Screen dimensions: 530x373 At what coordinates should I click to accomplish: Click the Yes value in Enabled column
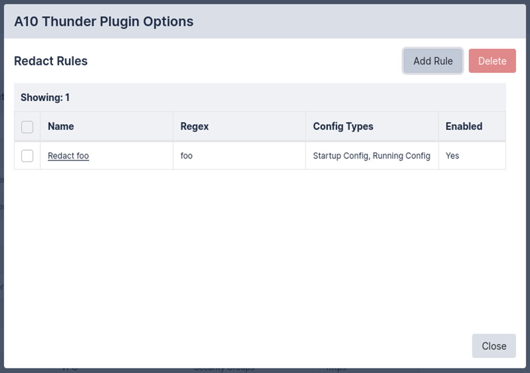click(452, 156)
